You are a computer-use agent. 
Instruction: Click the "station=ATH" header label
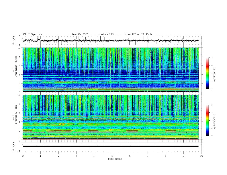pyautogui.click(x=106, y=34)
